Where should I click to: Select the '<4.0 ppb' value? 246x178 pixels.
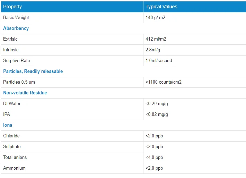[x=154, y=158]
